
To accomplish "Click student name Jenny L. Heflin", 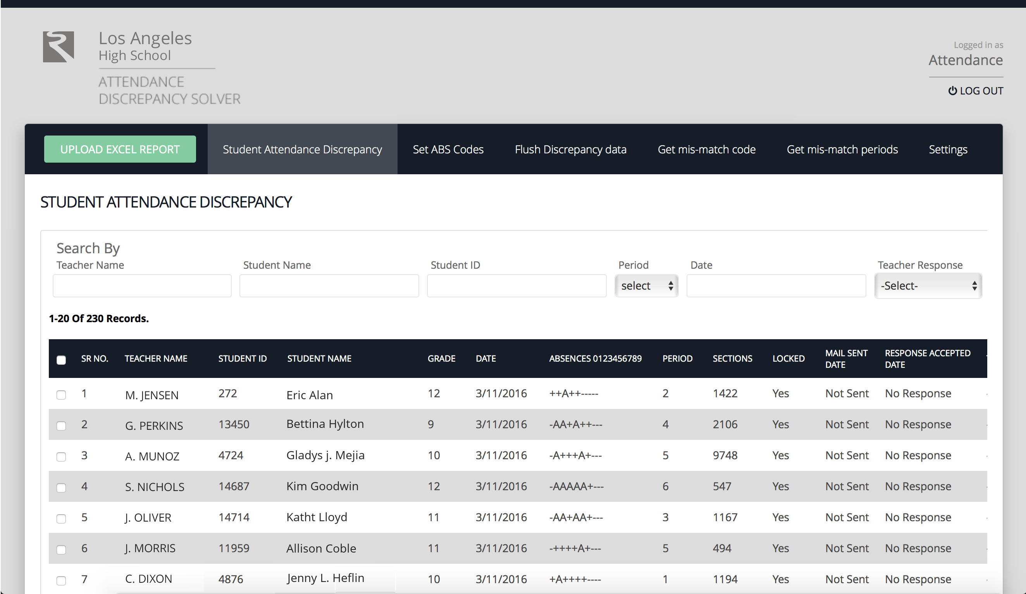I will click(325, 578).
